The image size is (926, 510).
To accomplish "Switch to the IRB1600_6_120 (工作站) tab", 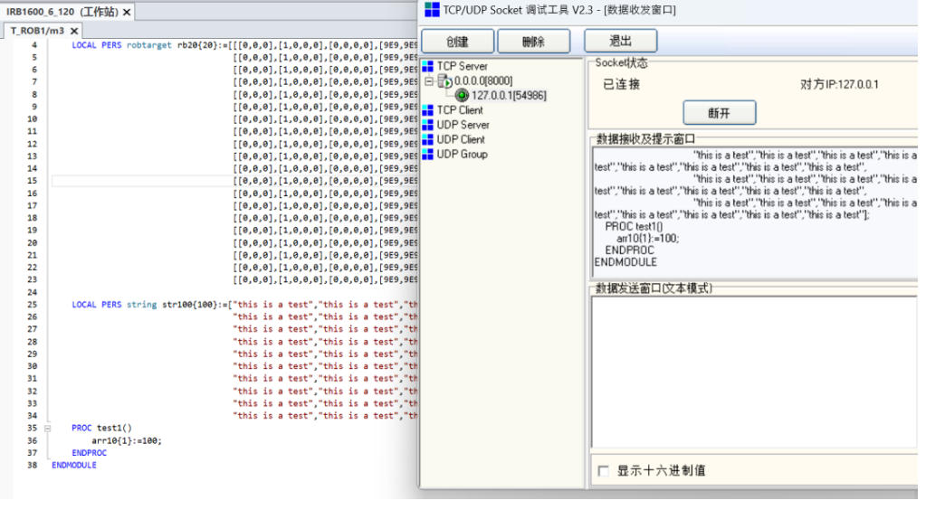I will point(62,12).
